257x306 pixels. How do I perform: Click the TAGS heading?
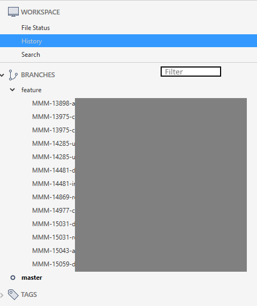click(x=29, y=295)
